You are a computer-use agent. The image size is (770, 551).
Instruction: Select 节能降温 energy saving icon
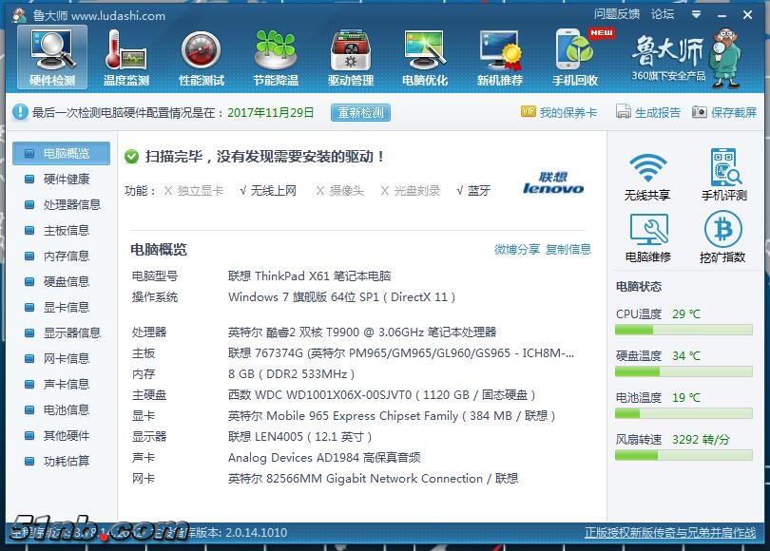pos(276,57)
